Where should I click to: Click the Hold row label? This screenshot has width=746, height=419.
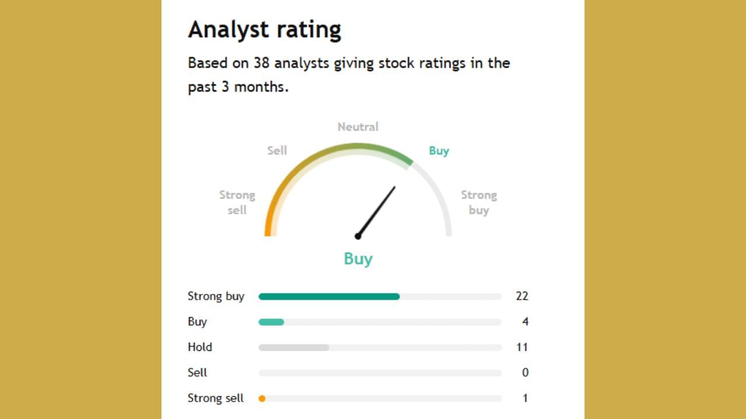[x=200, y=347]
